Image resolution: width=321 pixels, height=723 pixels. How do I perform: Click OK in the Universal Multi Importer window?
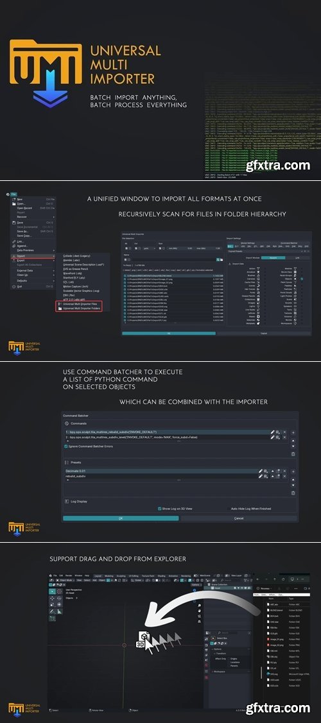[x=168, y=333]
